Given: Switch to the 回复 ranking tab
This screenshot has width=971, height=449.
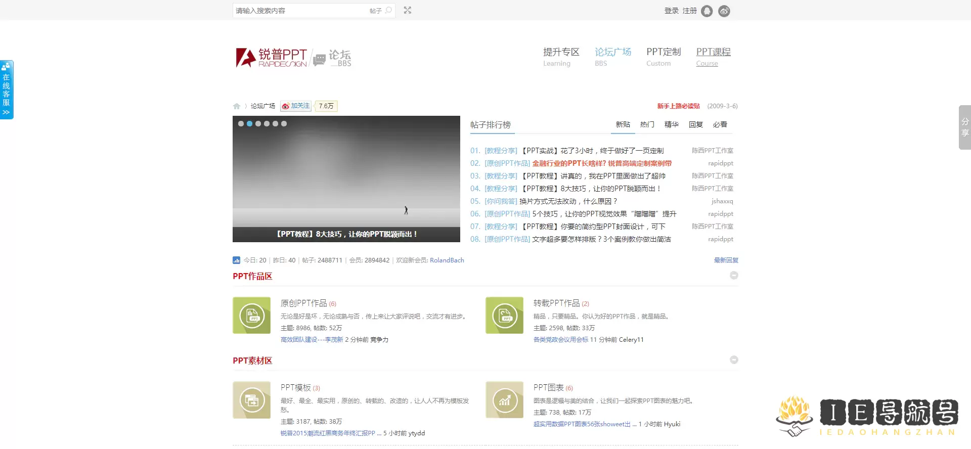Looking at the screenshot, I should point(696,124).
